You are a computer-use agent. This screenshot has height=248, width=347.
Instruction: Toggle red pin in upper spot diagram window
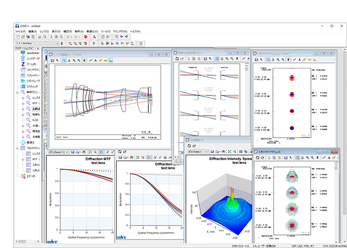[x=288, y=60]
